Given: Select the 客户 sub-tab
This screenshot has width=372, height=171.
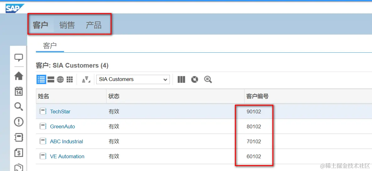Looking at the screenshot, I should click(50, 46).
